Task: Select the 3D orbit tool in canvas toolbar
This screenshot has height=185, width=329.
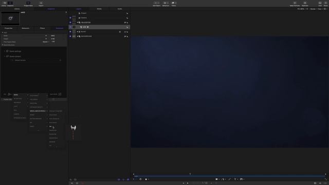Action: tap(140, 179)
